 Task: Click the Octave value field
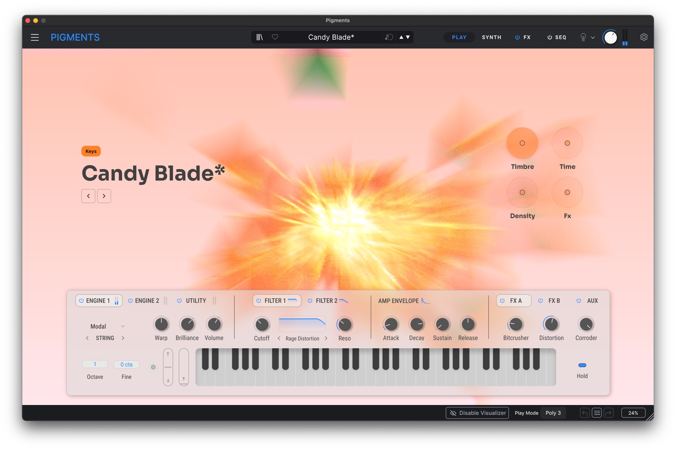pyautogui.click(x=95, y=364)
